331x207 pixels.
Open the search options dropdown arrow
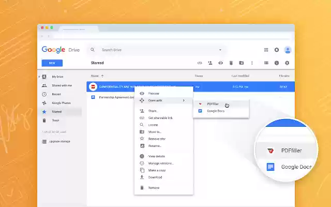coord(220,50)
